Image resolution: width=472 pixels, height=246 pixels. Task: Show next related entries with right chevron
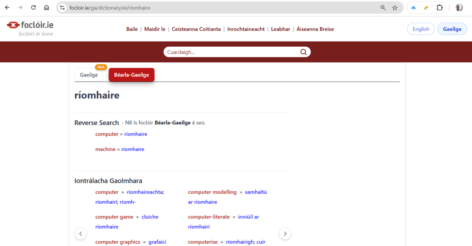[x=285, y=234]
